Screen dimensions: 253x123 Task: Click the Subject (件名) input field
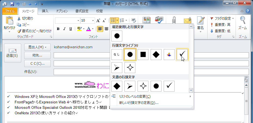point(151,72)
